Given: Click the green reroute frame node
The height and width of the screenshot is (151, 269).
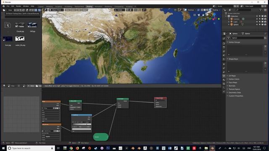Looking at the screenshot, I should [101, 137].
